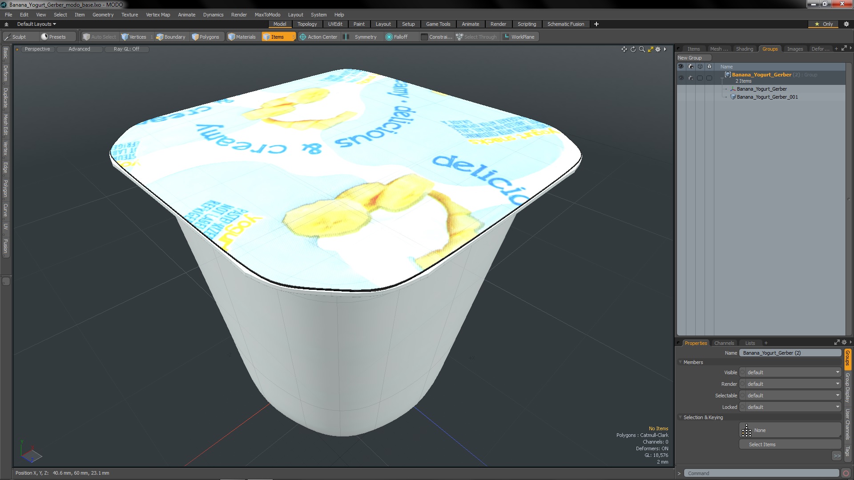The width and height of the screenshot is (854, 480).
Task: Open the Default Layouts dropdown
Action: coord(36,24)
